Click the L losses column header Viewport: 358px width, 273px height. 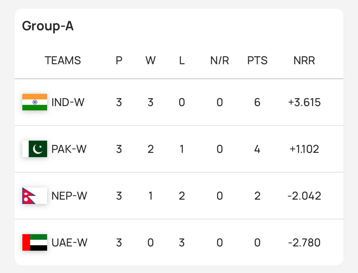click(182, 61)
